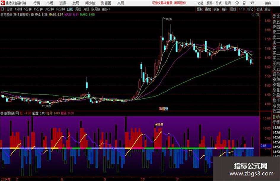Open the 多周期 multi-period view
The height and width of the screenshot is (181, 280).
96,9
